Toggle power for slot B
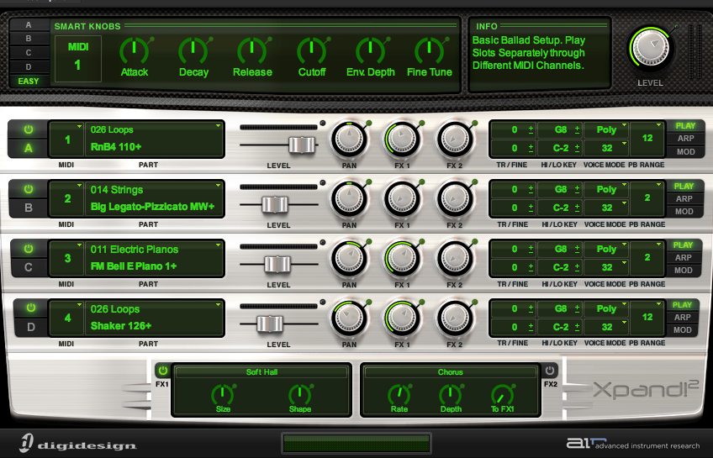713x458 pixels. [x=29, y=189]
